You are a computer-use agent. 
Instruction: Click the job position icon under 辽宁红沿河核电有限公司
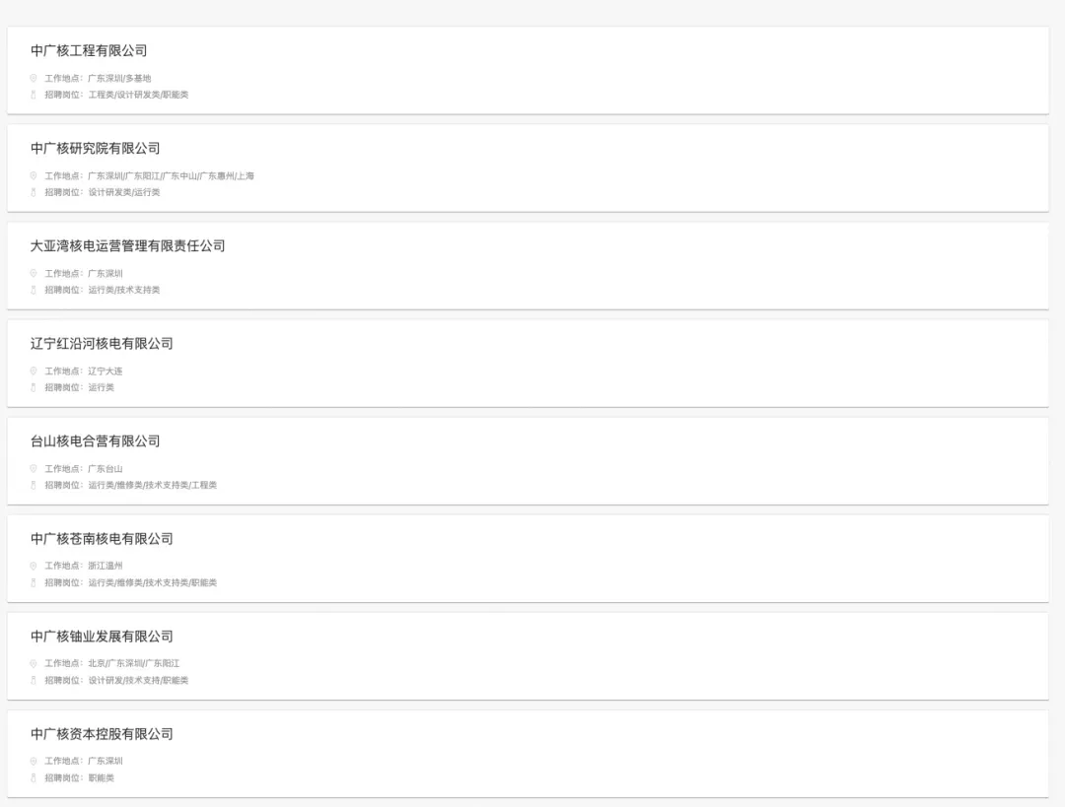click(34, 387)
